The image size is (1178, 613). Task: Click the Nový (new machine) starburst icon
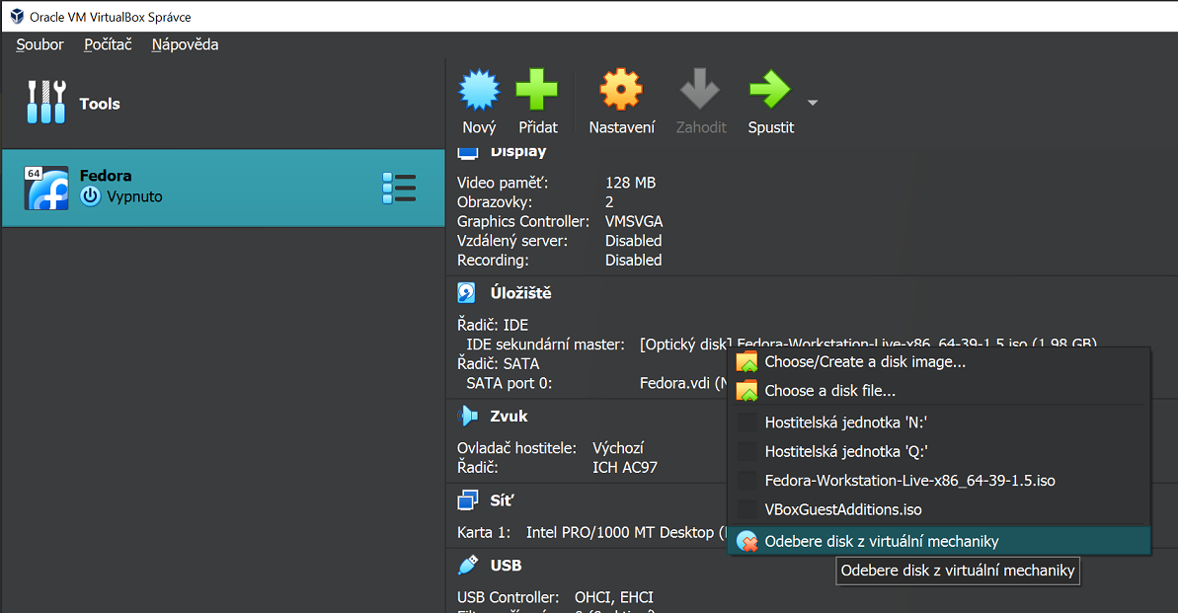coord(479,90)
